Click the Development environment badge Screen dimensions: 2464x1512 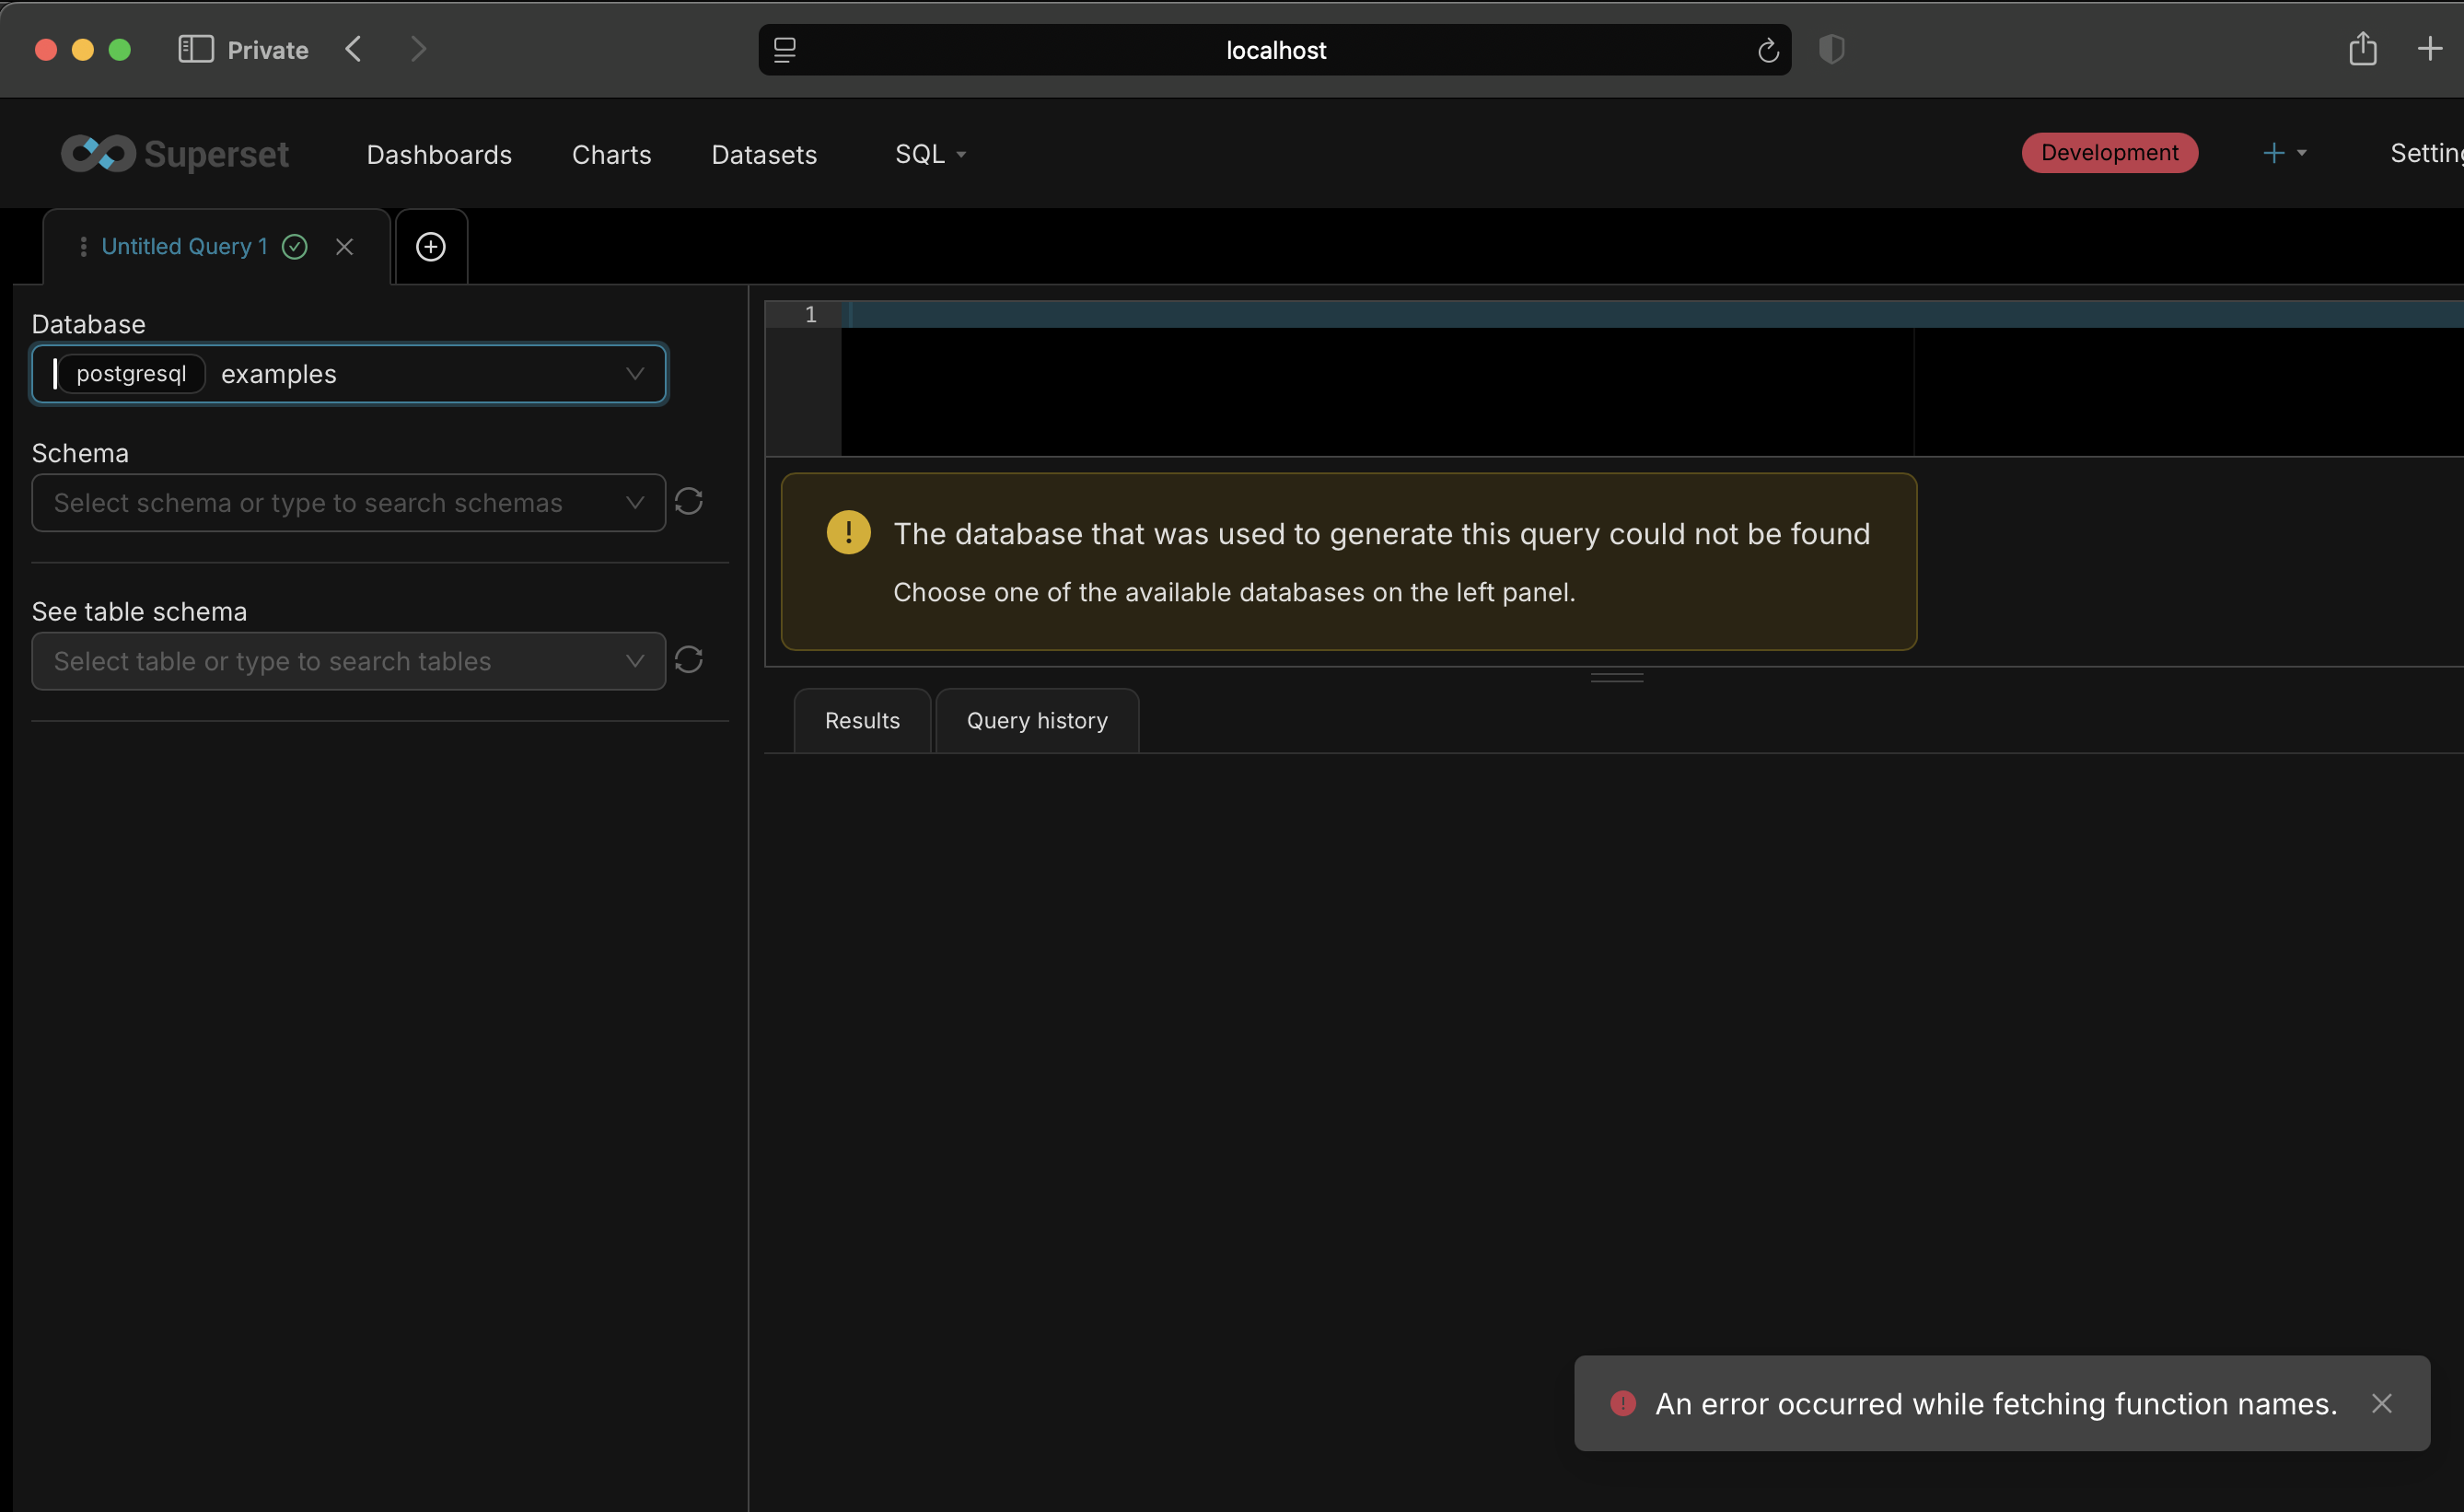tap(2109, 153)
